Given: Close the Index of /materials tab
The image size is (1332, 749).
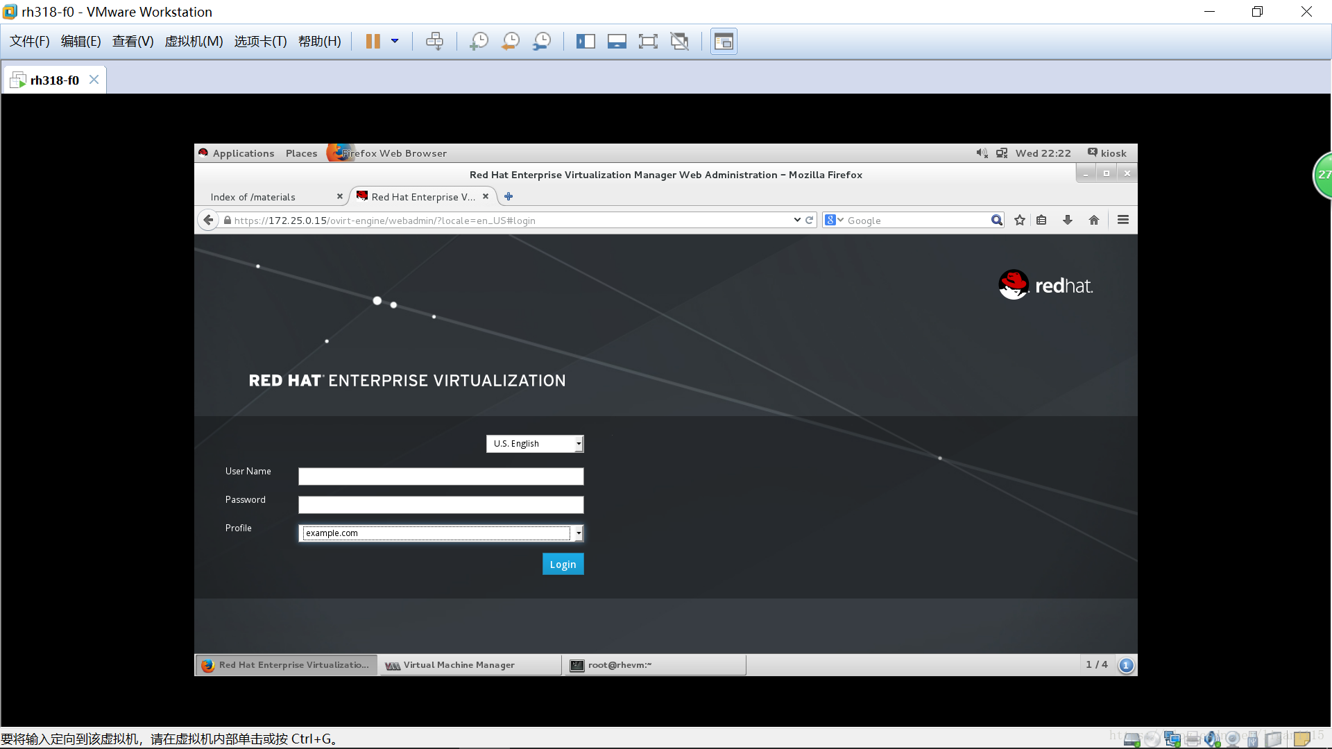Looking at the screenshot, I should [340, 196].
